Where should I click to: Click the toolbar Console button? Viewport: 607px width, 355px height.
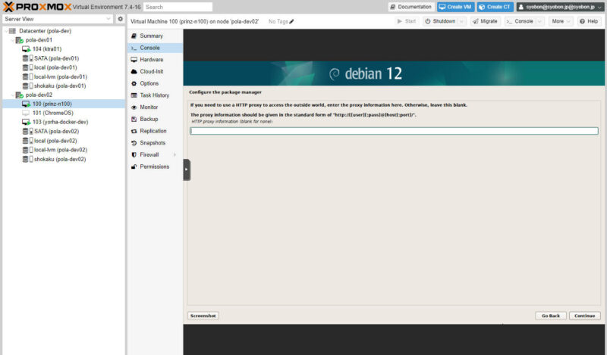[521, 21]
